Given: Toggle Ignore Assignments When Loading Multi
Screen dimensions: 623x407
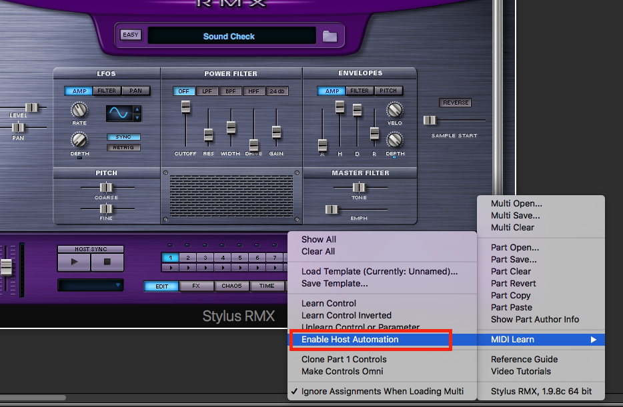Looking at the screenshot, I should [x=382, y=391].
